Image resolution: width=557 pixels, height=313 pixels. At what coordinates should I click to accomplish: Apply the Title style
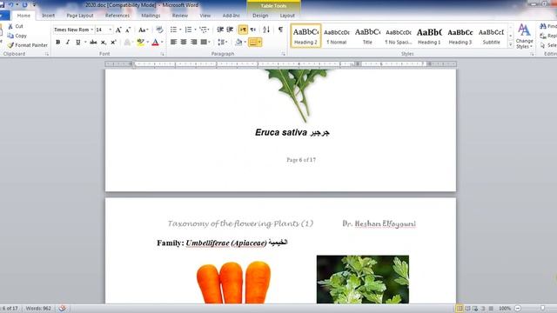pyautogui.click(x=367, y=36)
